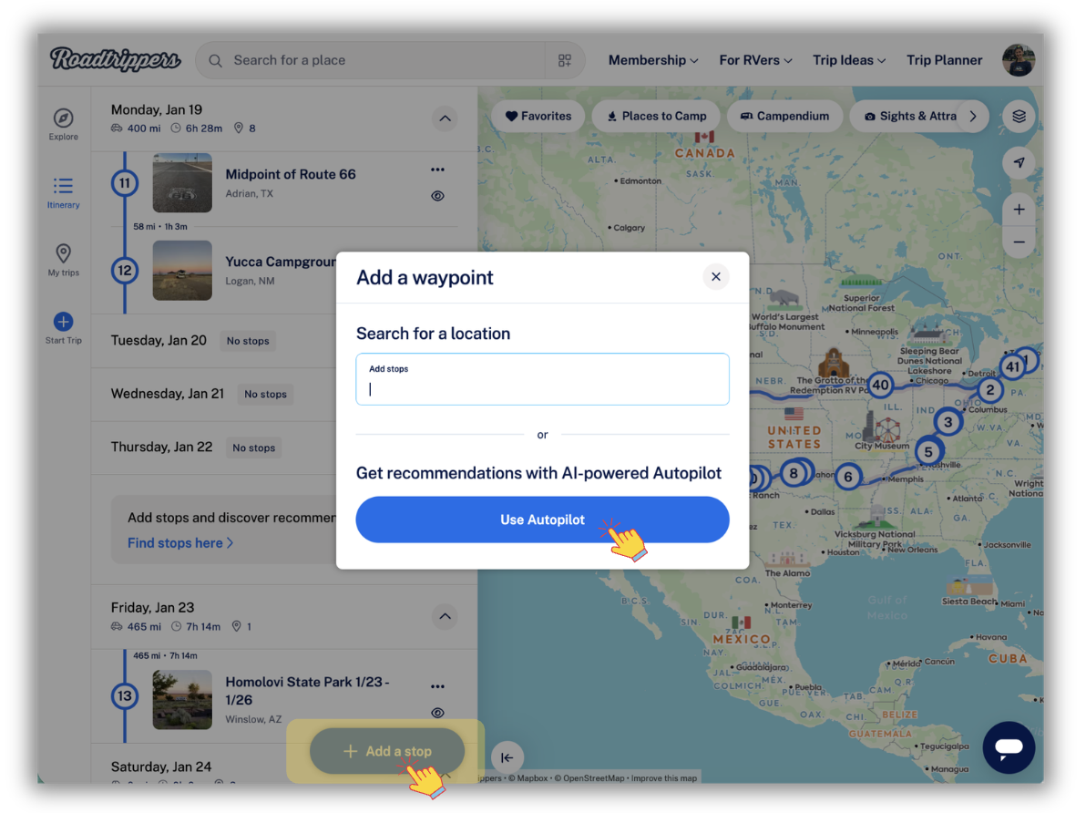The image size is (1086, 813).
Task: Open the For RVers dropdown menu
Action: 755,60
